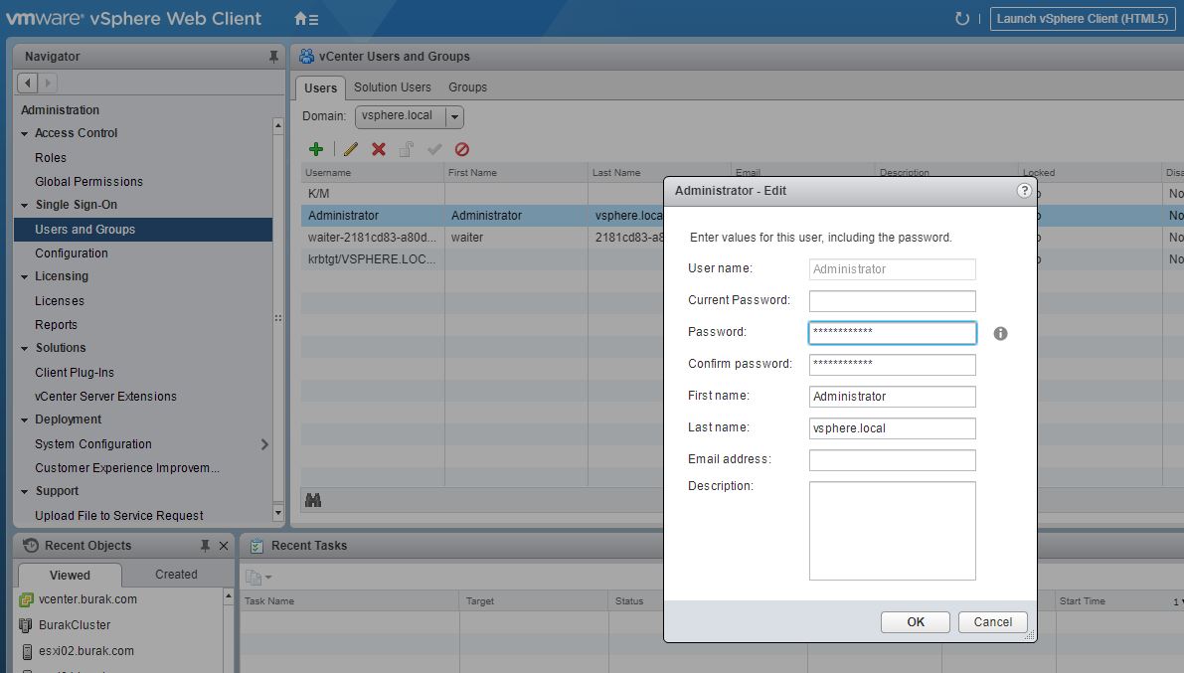Open Global Permissions in Navigator

click(x=88, y=182)
